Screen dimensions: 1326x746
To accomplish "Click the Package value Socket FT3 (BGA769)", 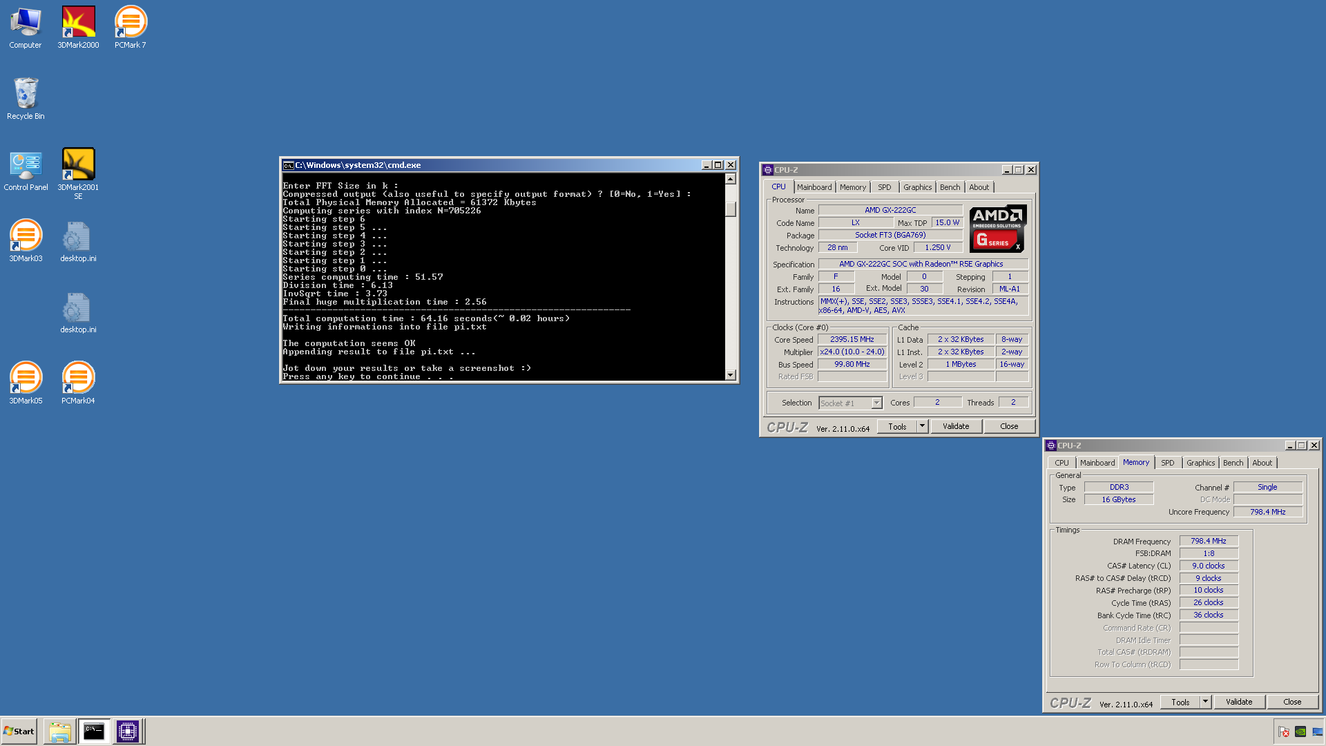I will click(890, 235).
